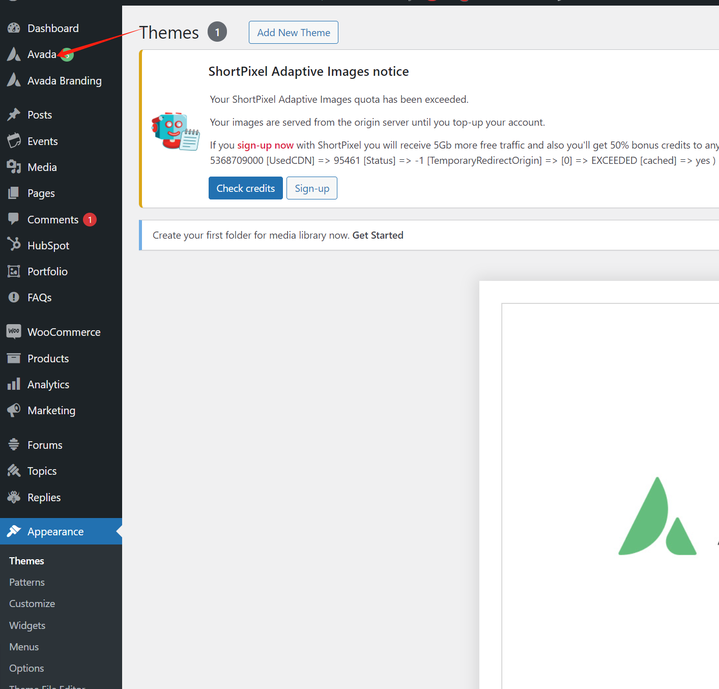Screen dimensions: 719x689
Task: Click the Forums hive icon
Action: pyautogui.click(x=14, y=445)
